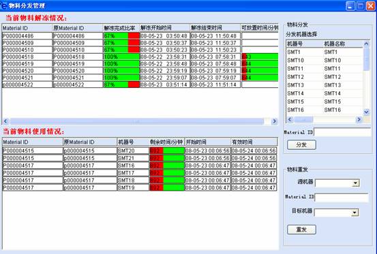Select the SMT19 row in usage table
The height and width of the screenshot is (254, 377).
coord(140,187)
